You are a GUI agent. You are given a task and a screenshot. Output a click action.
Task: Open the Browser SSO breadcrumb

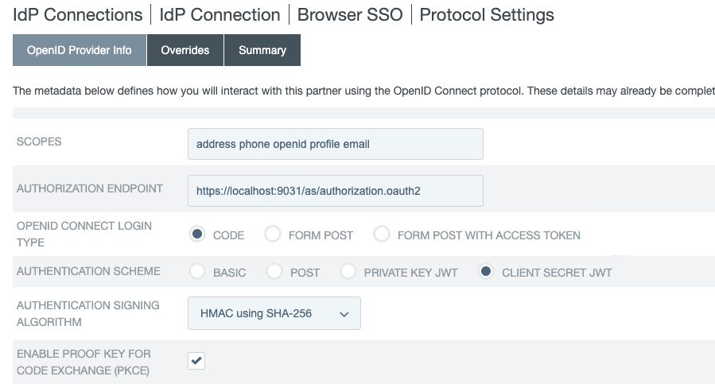pos(350,14)
